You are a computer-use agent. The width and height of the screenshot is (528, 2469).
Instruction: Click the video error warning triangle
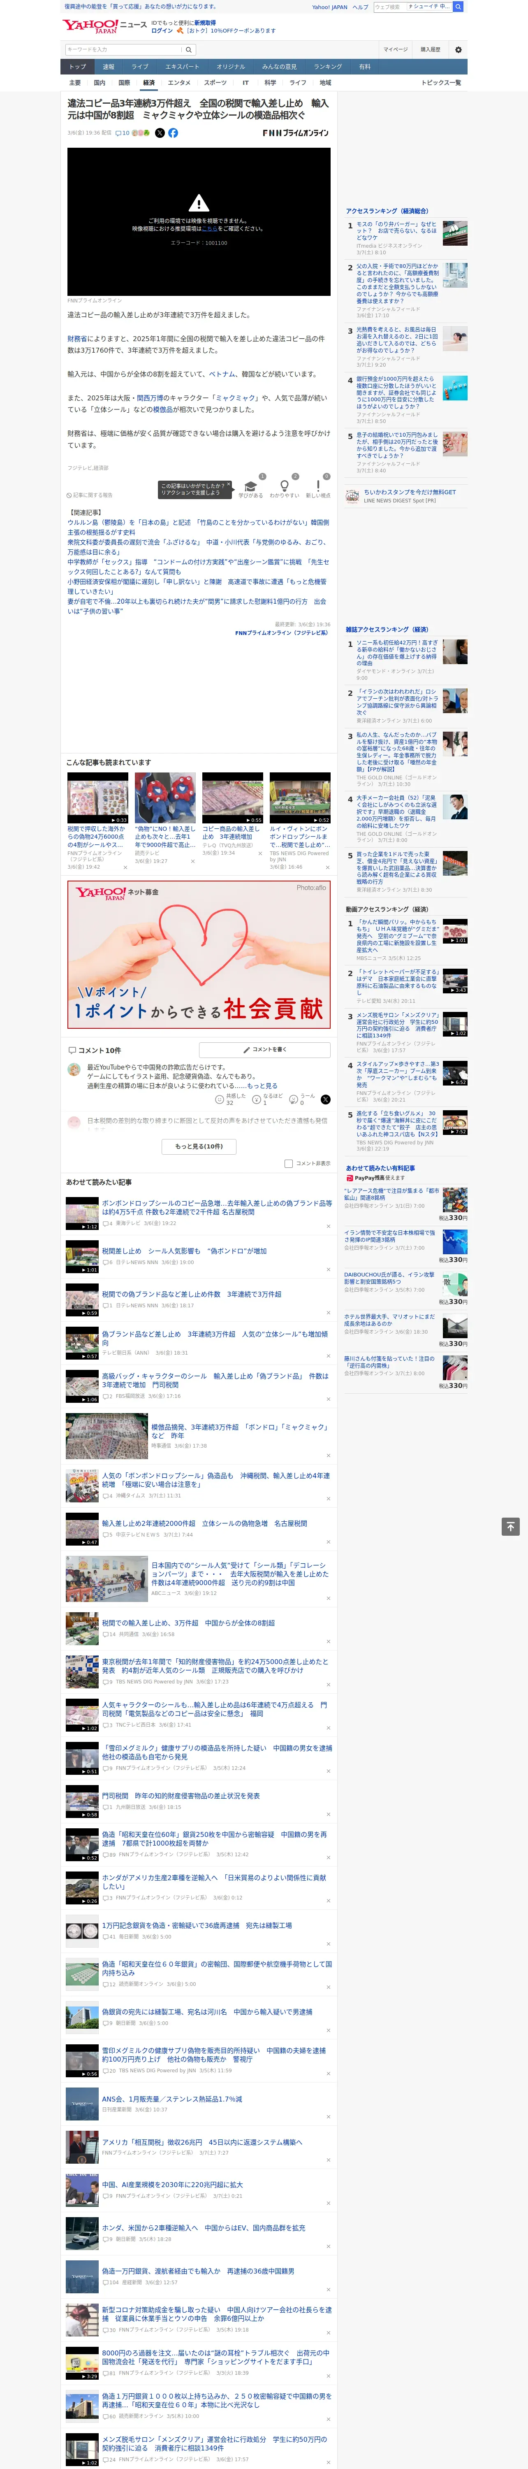(198, 203)
